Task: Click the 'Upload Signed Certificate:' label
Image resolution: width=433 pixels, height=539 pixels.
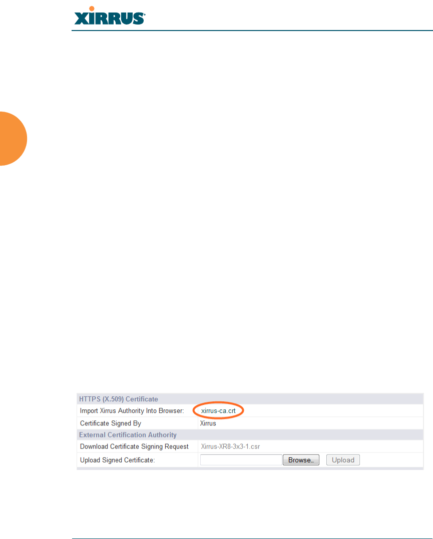Action: tap(118, 460)
